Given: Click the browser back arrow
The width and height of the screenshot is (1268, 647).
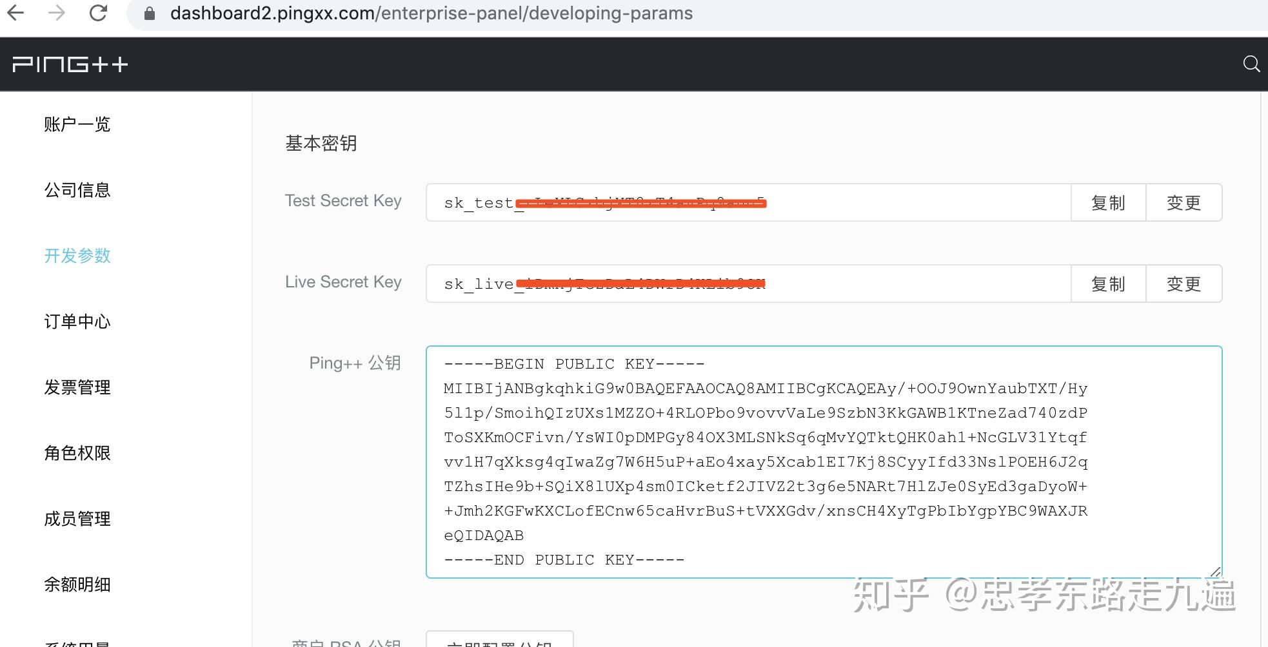Looking at the screenshot, I should pos(16,13).
